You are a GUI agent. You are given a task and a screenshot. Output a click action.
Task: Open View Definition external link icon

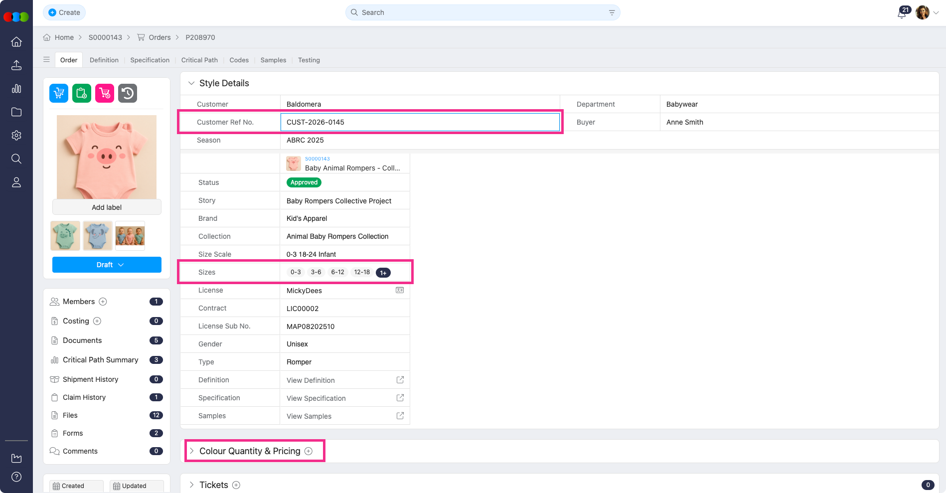click(400, 380)
